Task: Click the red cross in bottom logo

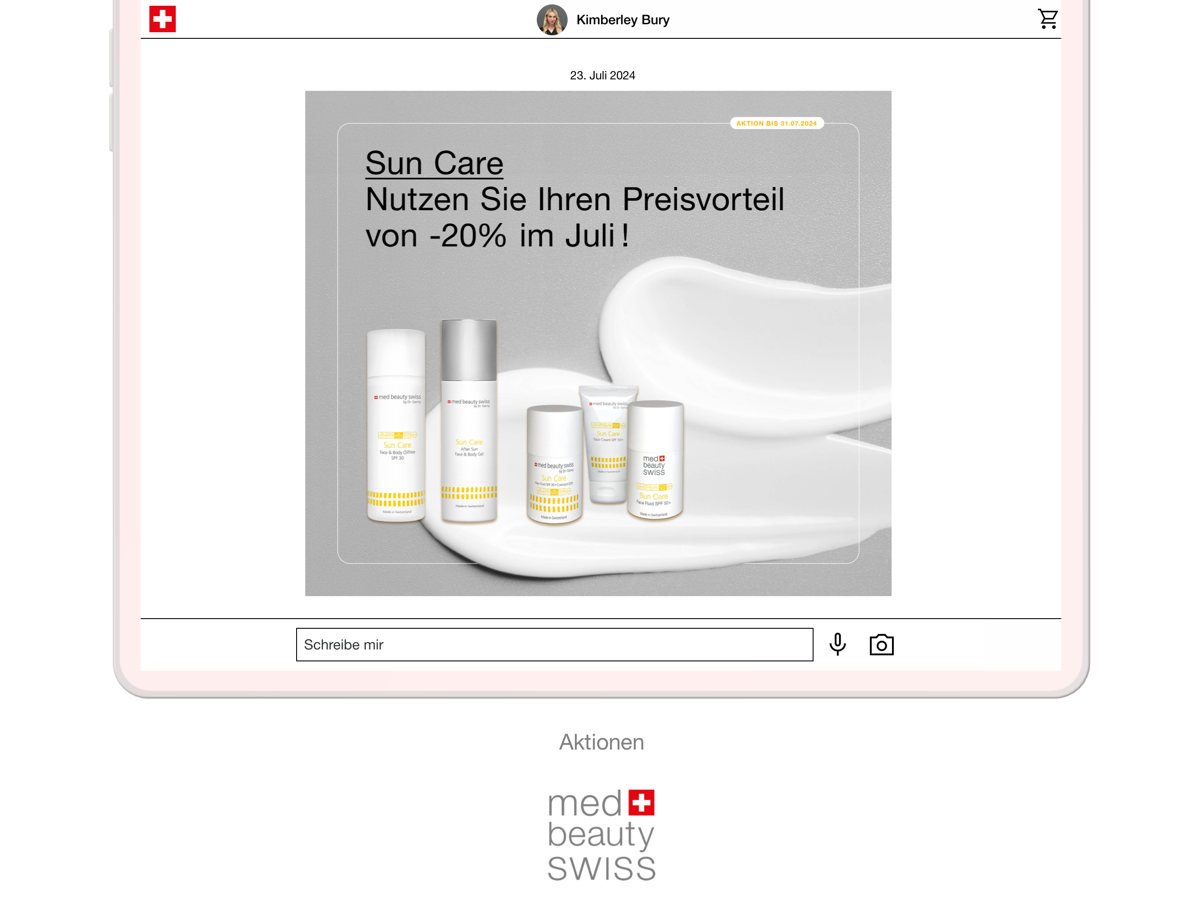Action: pyautogui.click(x=641, y=802)
